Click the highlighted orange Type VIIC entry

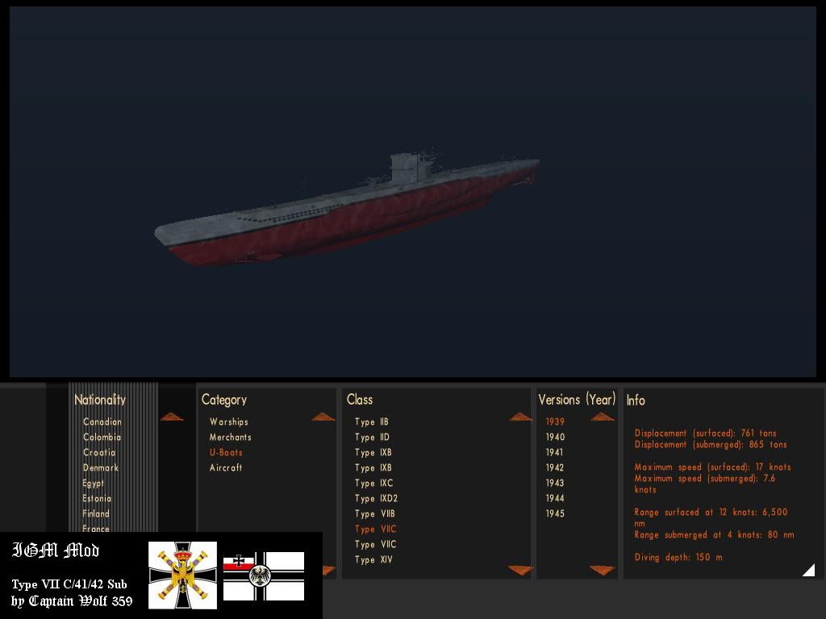coord(375,529)
